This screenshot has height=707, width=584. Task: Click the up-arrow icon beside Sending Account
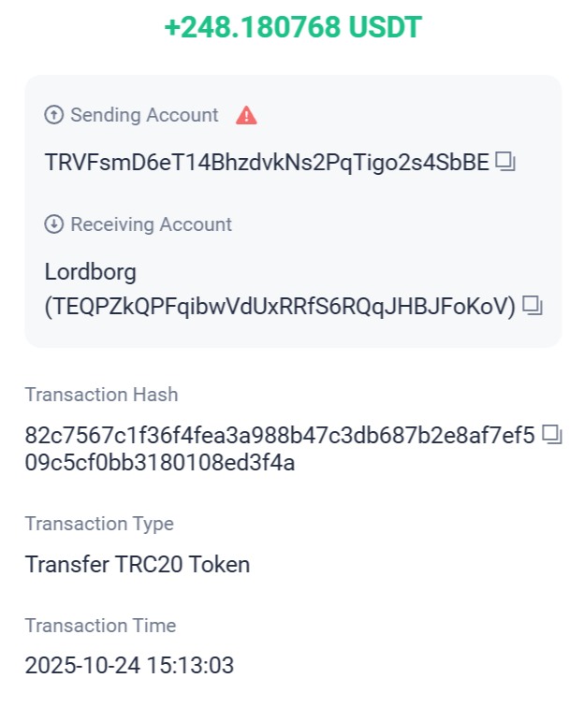click(54, 115)
